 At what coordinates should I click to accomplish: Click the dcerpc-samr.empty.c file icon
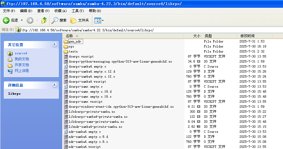(x=66, y=87)
